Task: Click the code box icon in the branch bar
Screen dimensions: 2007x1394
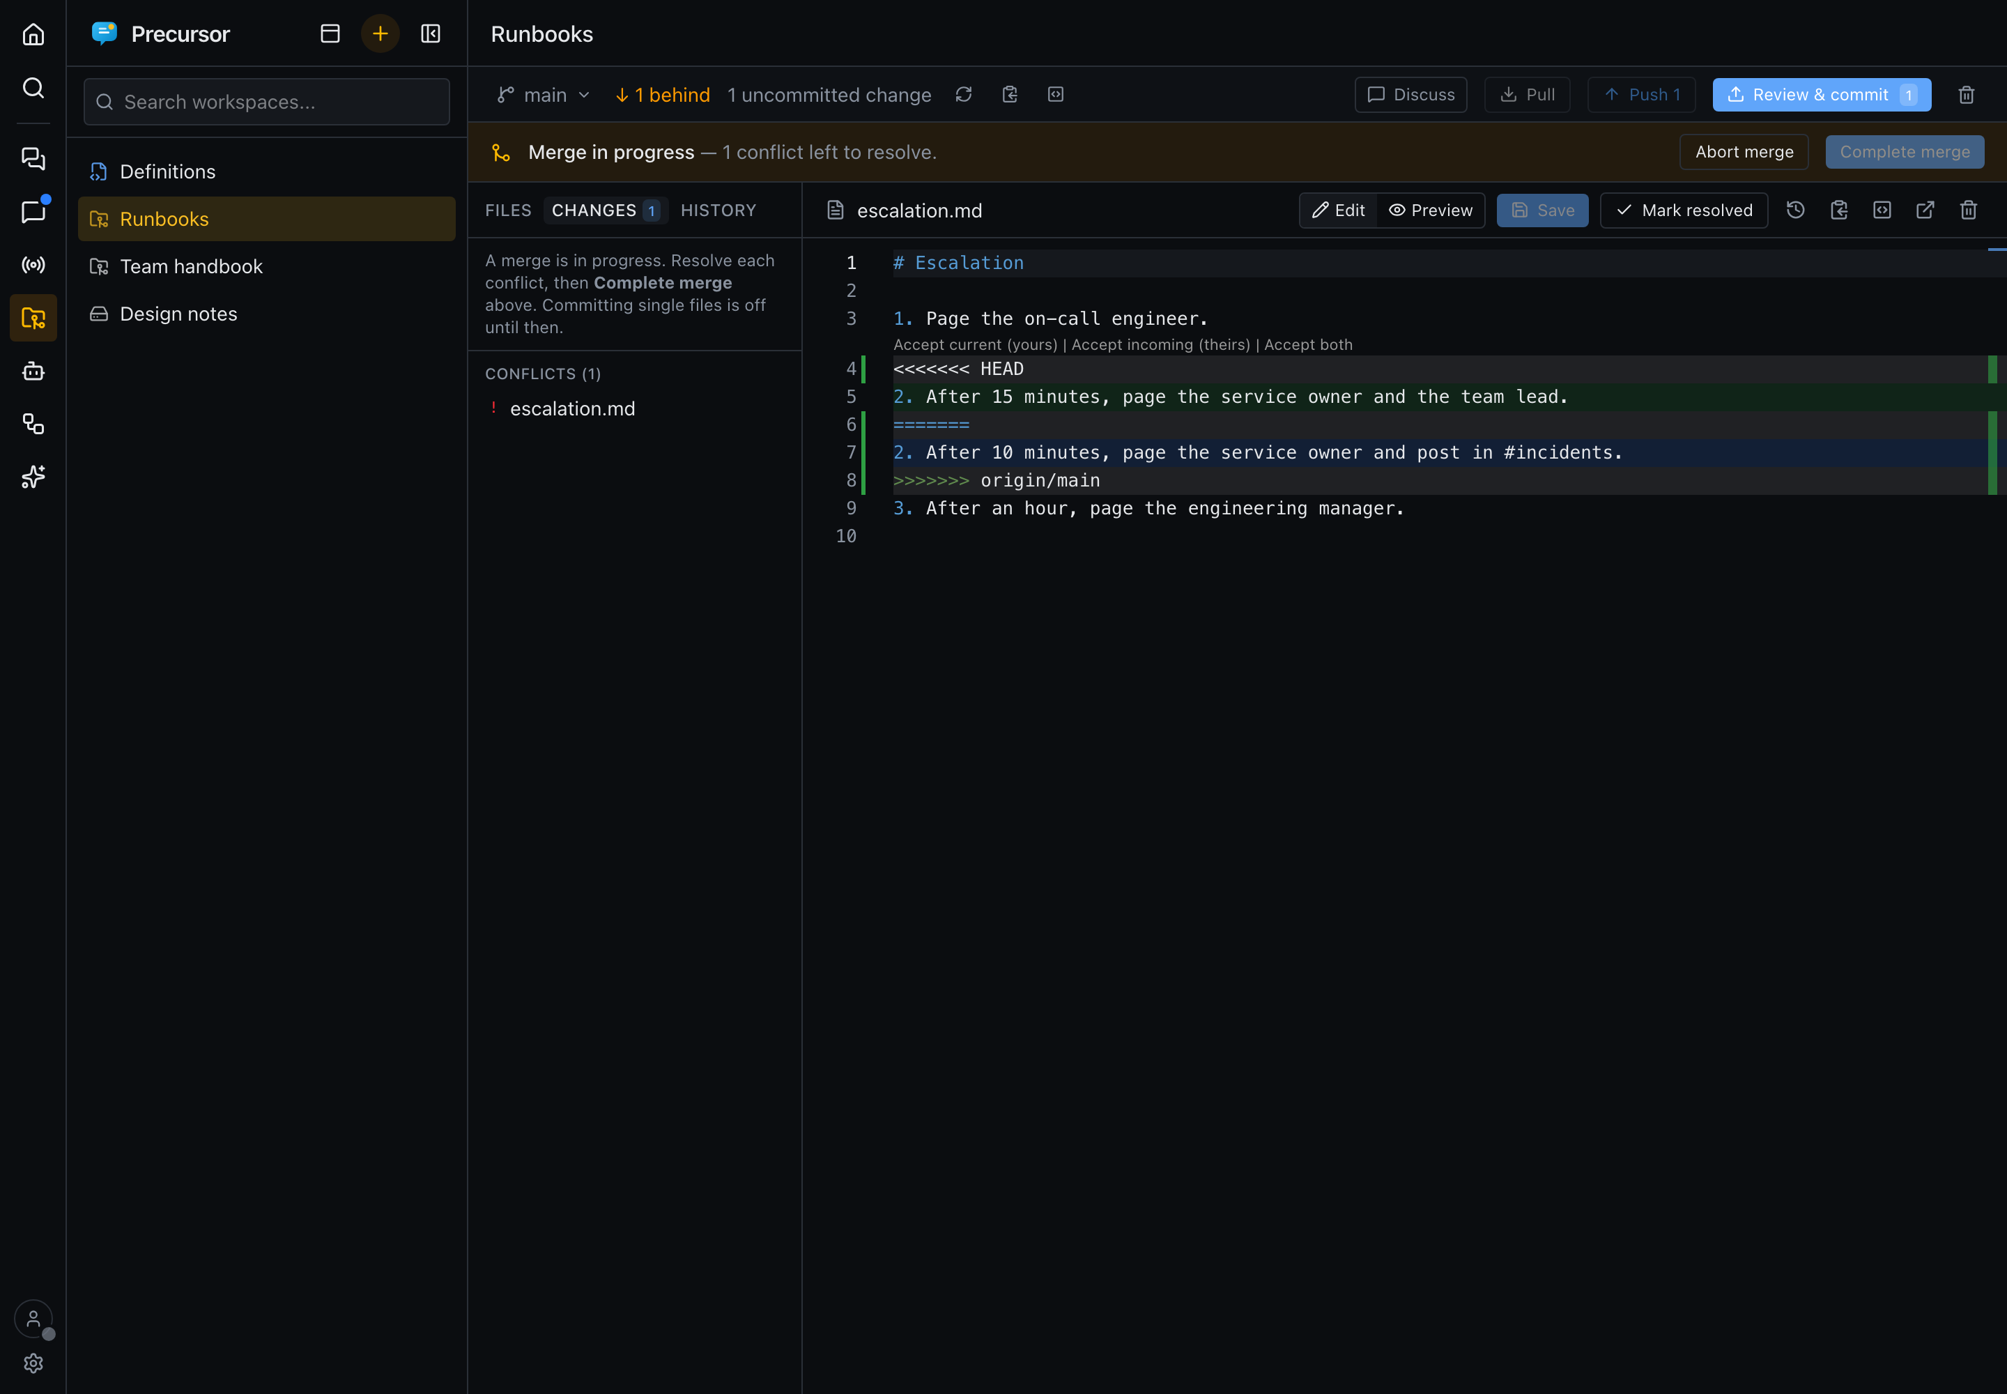Action: pos(1055,94)
